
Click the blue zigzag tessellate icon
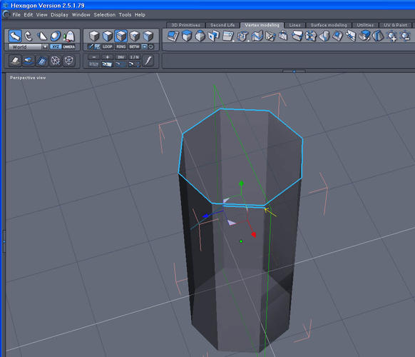click(x=257, y=36)
